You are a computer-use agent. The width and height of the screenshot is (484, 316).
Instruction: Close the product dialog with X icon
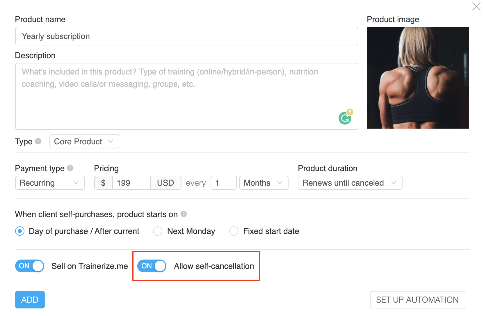point(476,6)
